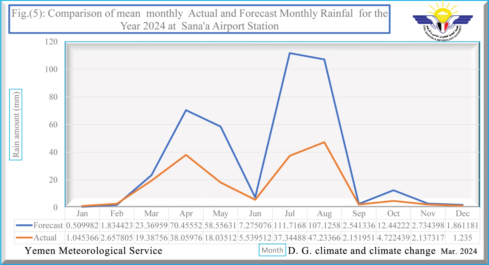Click the blue Forecast line point at Apr

click(x=186, y=110)
